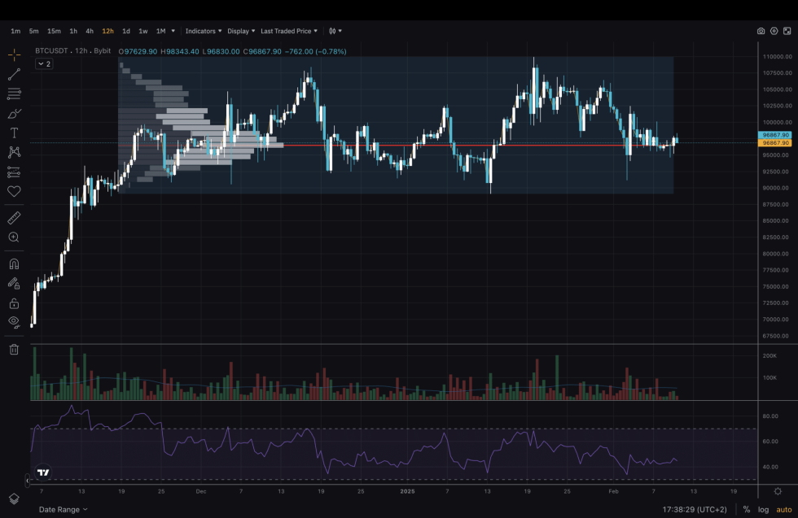
Task: Lock all drawing tools
Action: [x=14, y=302]
